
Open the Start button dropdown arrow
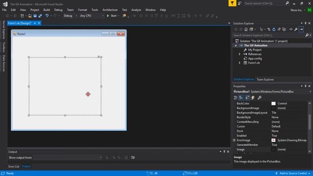point(118,16)
